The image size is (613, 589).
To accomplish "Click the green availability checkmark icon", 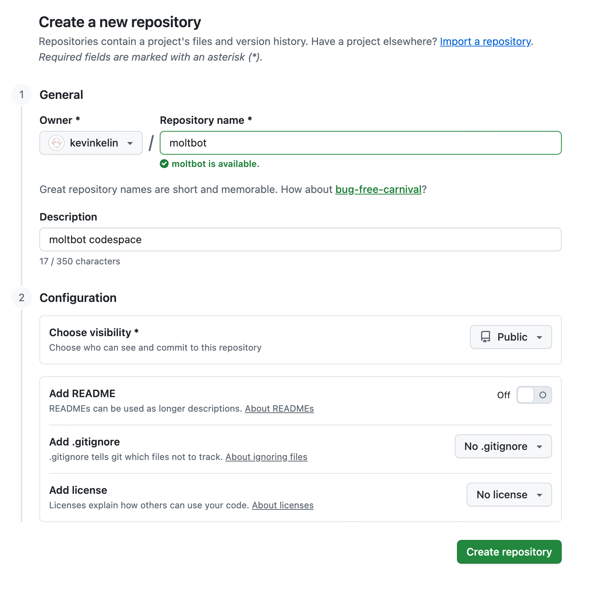I will coord(164,164).
